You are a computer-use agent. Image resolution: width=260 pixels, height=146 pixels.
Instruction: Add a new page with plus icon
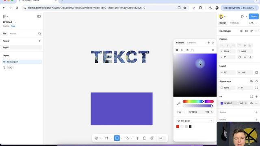pos(40,41)
